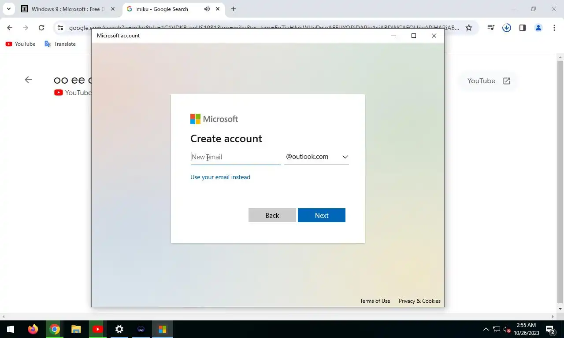Open File Explorer from the taskbar

pyautogui.click(x=76, y=329)
